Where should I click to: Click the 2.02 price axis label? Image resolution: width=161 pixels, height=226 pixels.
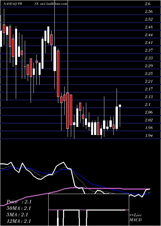[149, 120]
